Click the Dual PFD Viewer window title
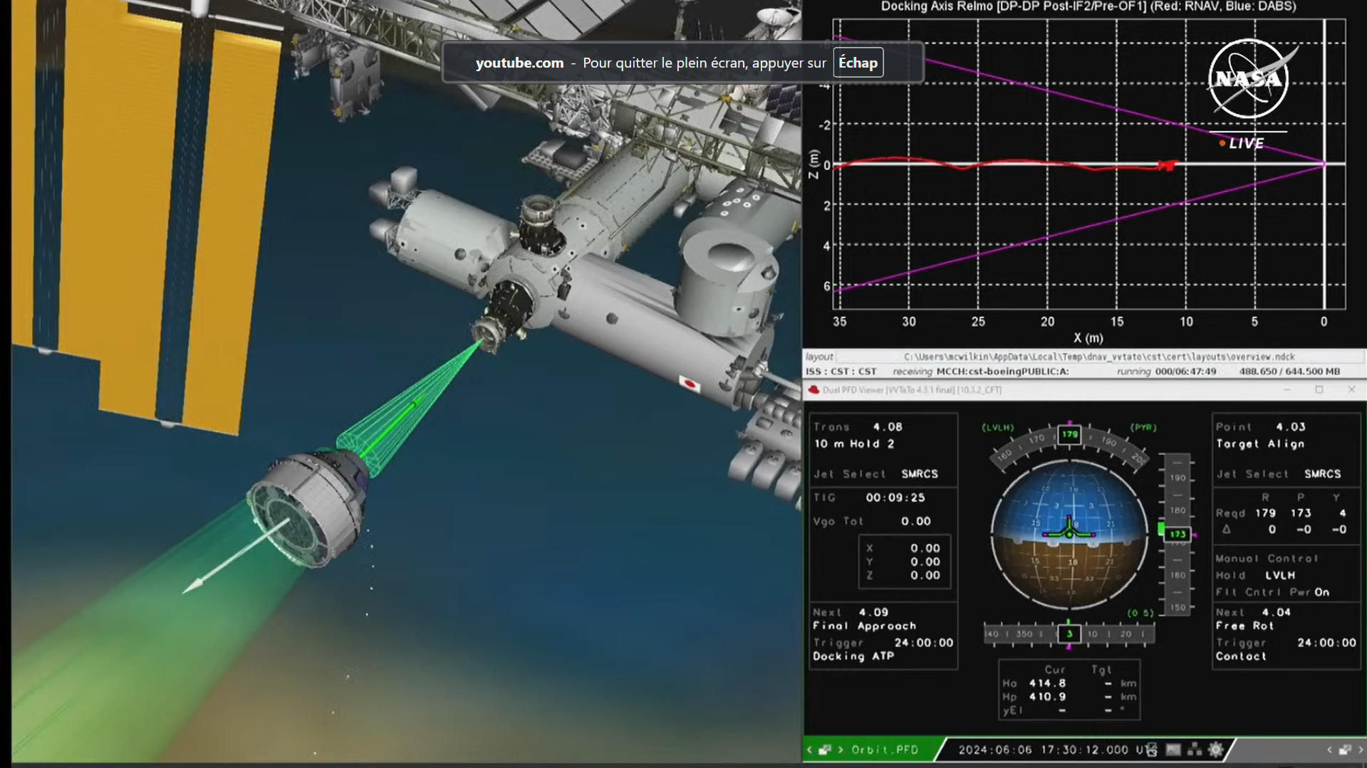Image resolution: width=1367 pixels, height=768 pixels. [912, 390]
